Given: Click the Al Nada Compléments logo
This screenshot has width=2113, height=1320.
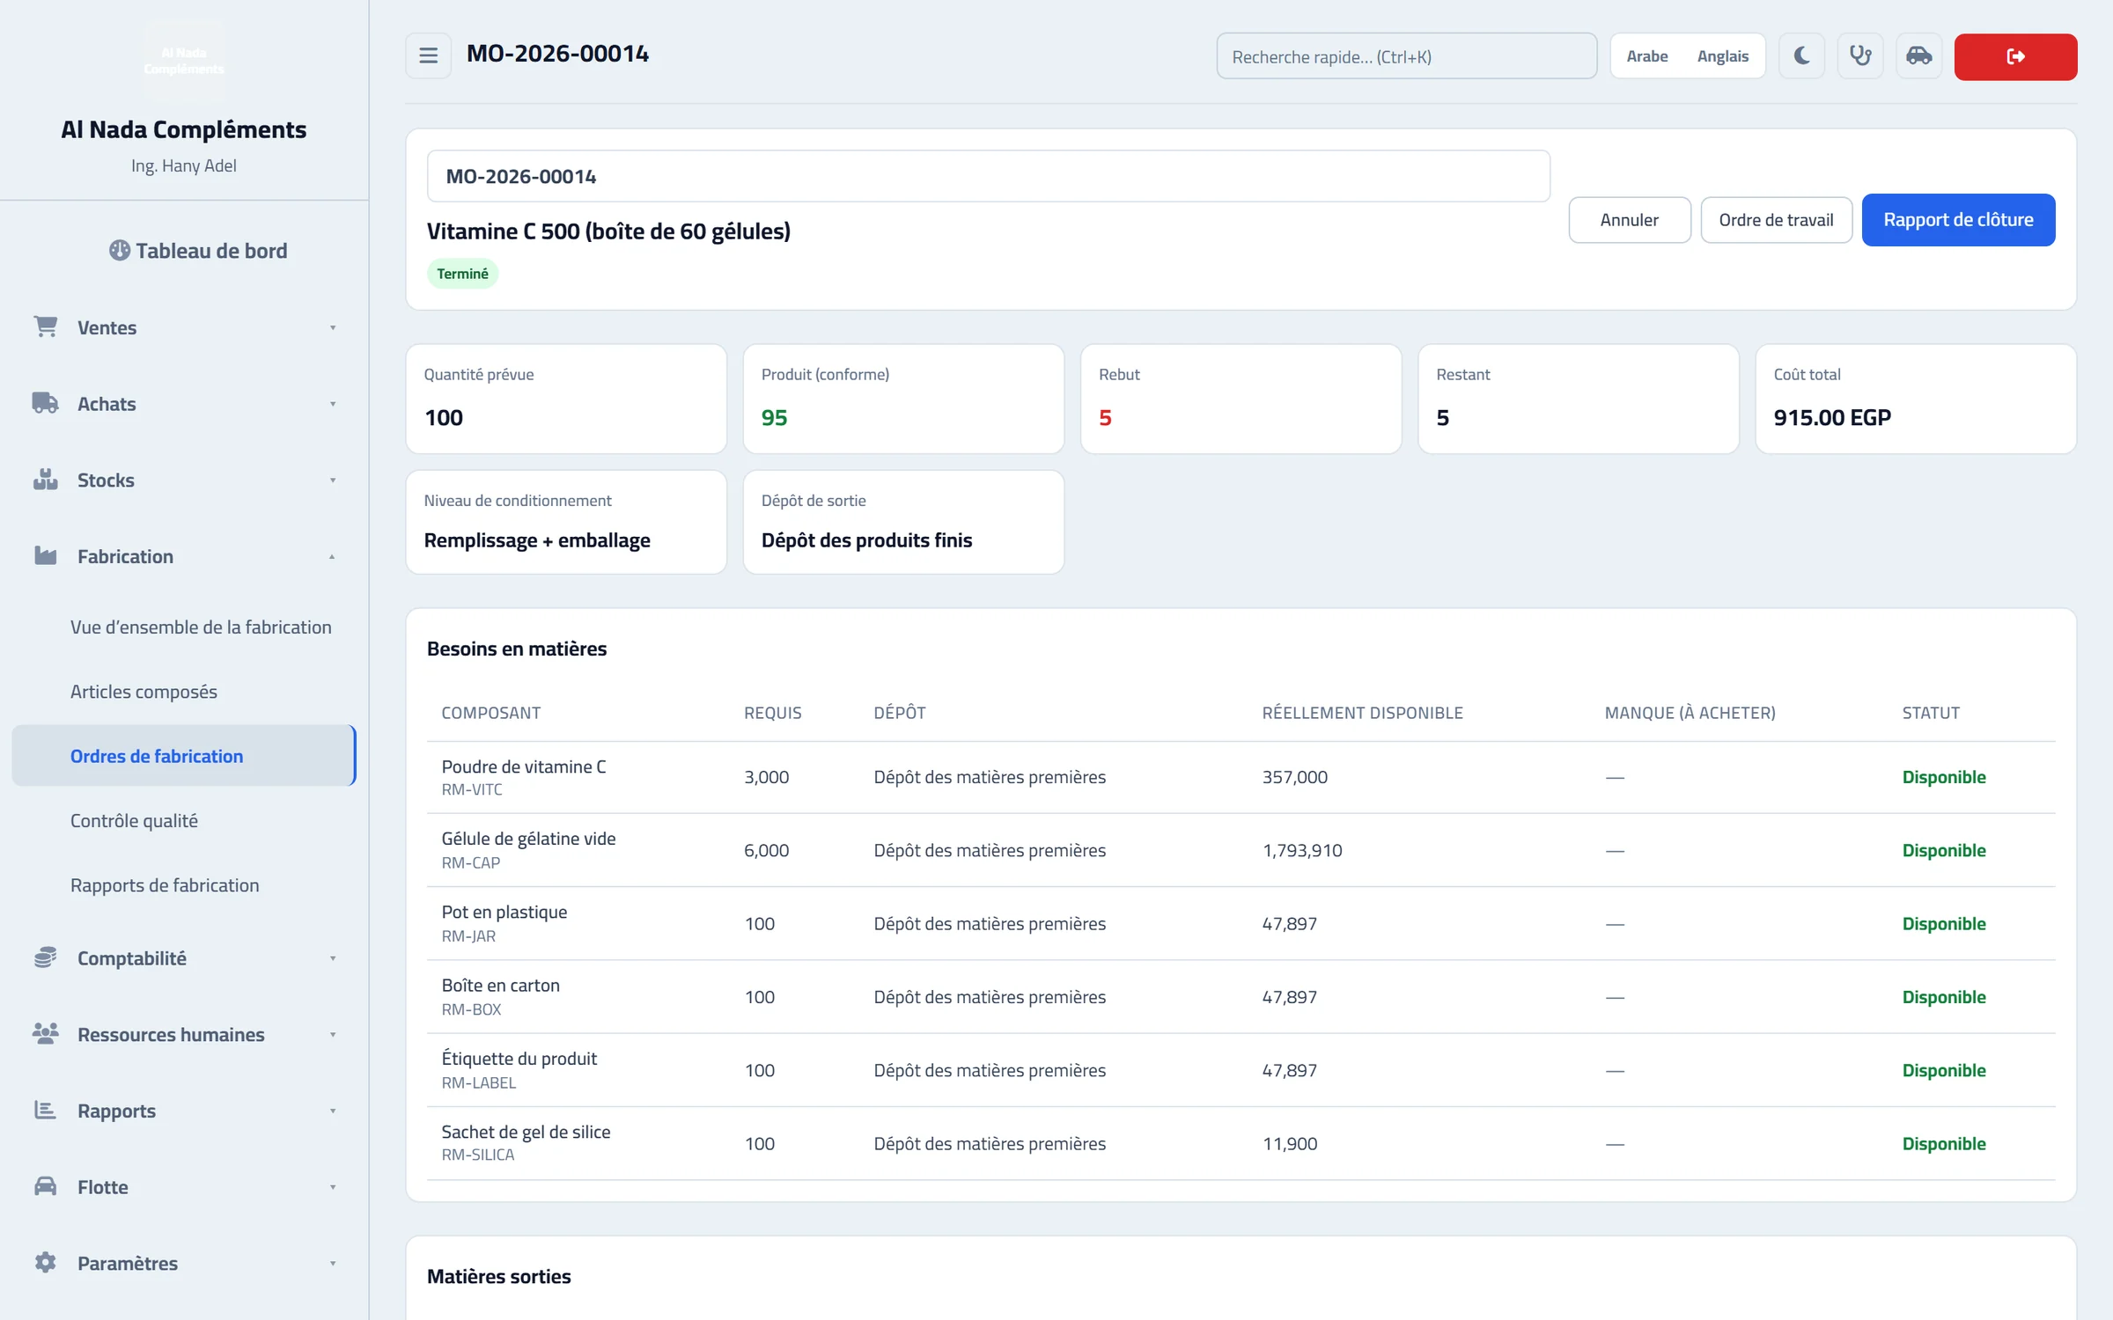Looking at the screenshot, I should click(184, 60).
